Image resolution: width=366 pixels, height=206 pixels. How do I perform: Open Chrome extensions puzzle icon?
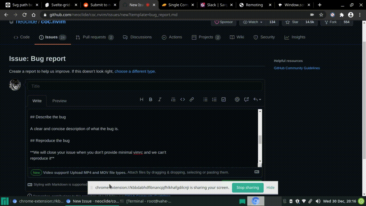pos(342,15)
